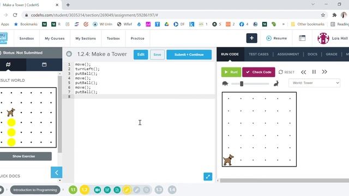Bookmark this page with the star icon
The height and width of the screenshot is (196, 349).
323,15
